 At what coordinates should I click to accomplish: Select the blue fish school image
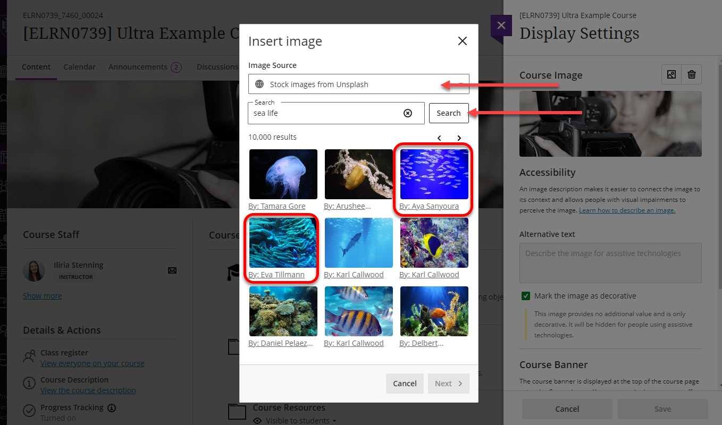click(x=434, y=174)
